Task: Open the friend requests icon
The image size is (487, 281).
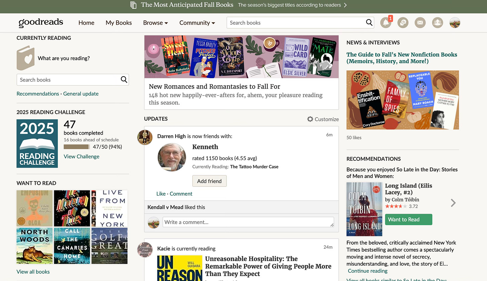Action: click(x=437, y=23)
